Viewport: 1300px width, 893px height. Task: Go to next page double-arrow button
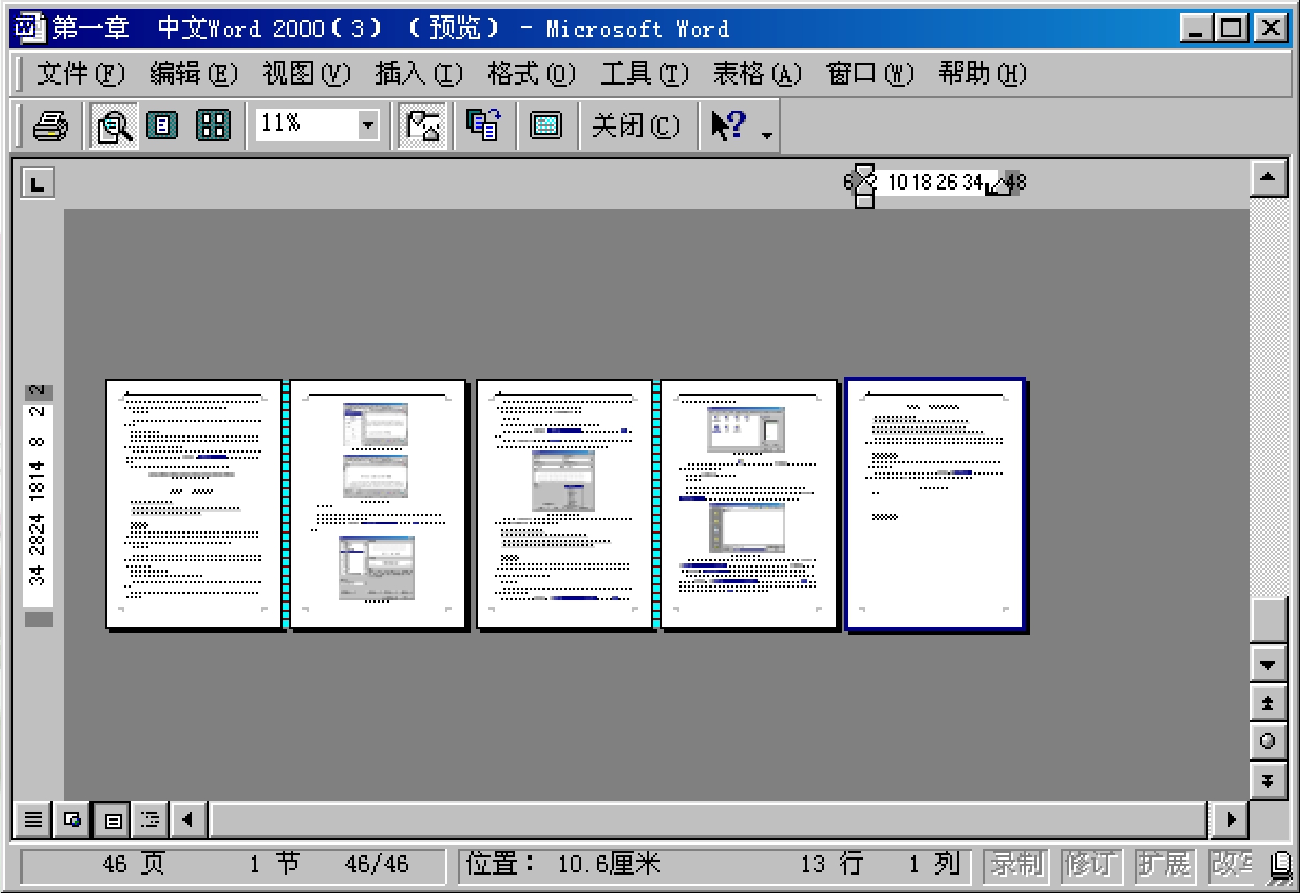[x=1268, y=781]
